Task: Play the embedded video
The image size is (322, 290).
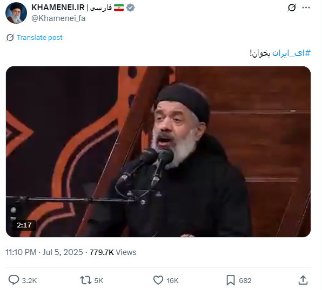Action: pyautogui.click(x=158, y=151)
